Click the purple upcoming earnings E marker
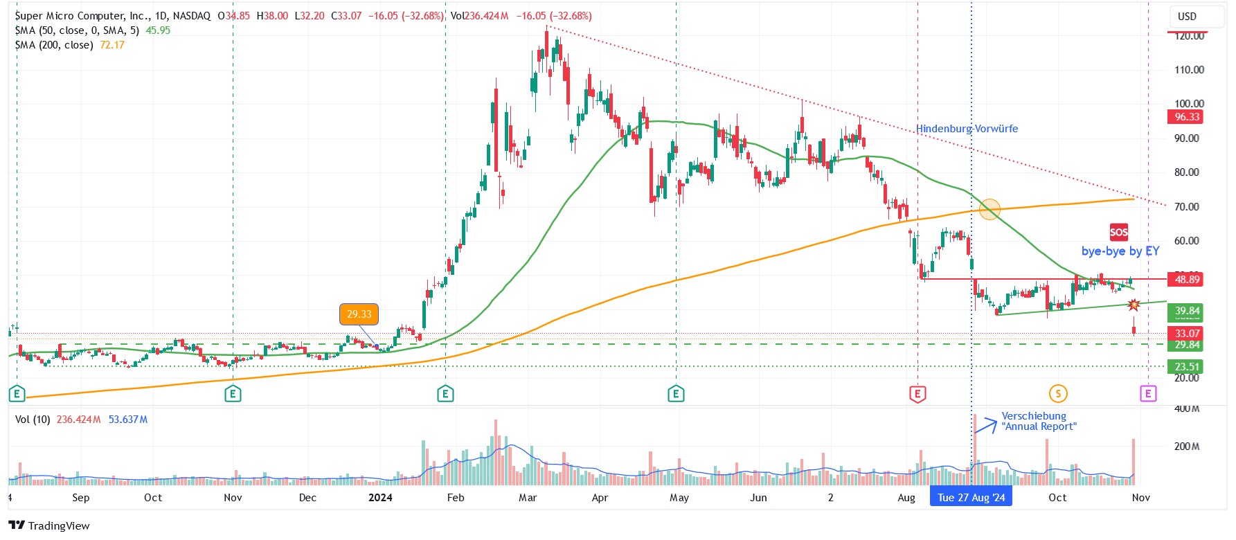 [1148, 394]
